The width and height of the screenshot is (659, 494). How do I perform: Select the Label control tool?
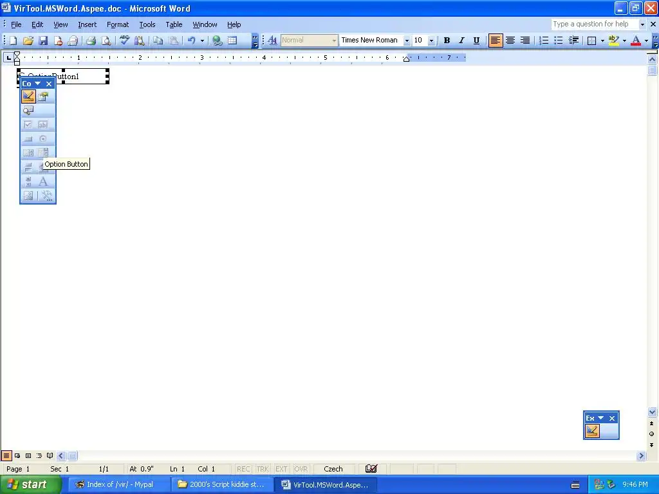click(43, 181)
